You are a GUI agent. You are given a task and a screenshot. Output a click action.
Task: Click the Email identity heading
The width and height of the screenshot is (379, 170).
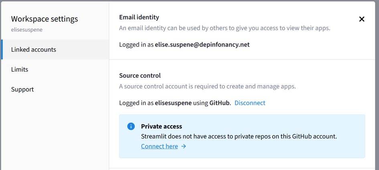click(139, 17)
